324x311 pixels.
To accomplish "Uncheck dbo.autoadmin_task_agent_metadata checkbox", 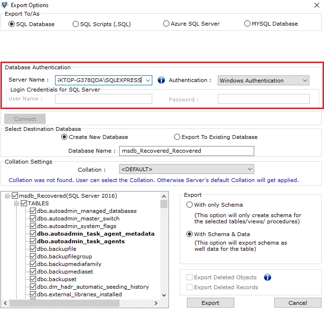I will point(33,234).
